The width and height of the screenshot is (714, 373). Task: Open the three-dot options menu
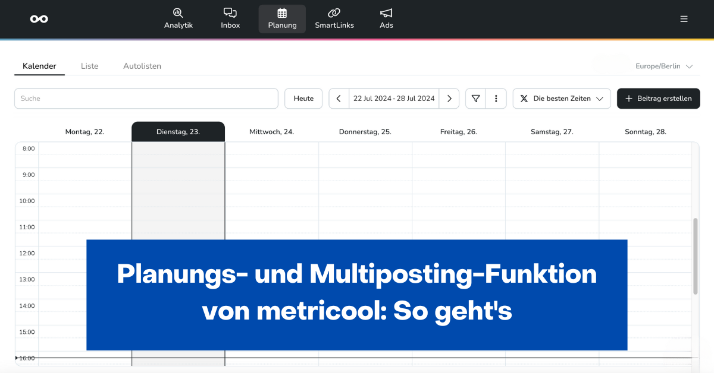(497, 98)
